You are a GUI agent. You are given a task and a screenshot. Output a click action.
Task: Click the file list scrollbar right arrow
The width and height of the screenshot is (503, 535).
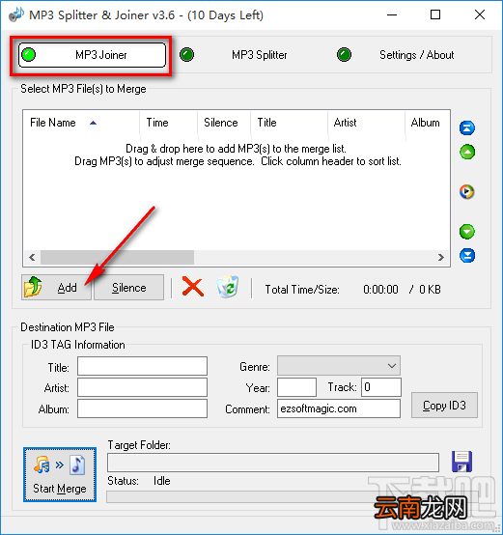(441, 257)
